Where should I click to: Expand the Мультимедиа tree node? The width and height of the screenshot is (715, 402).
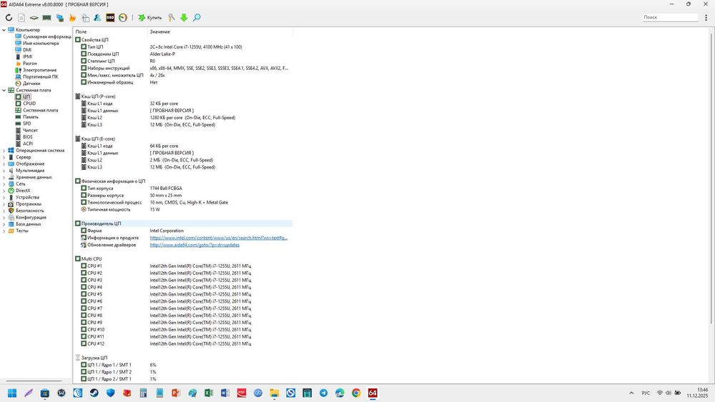coord(4,170)
